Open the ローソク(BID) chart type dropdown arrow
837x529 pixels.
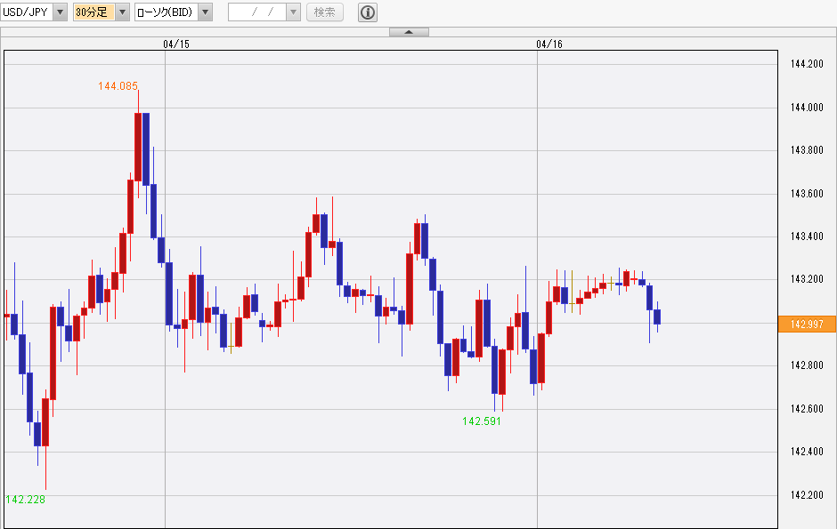pyautogui.click(x=206, y=12)
